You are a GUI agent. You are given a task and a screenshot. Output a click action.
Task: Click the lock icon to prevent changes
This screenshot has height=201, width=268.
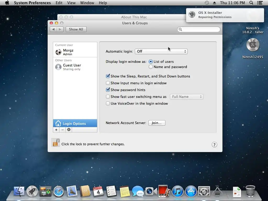(56, 143)
